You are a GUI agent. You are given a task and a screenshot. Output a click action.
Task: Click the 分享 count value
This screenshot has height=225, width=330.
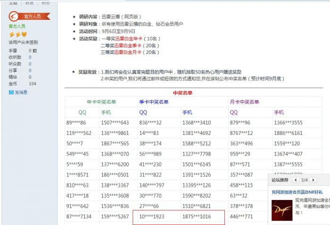pyautogui.click(x=30, y=70)
